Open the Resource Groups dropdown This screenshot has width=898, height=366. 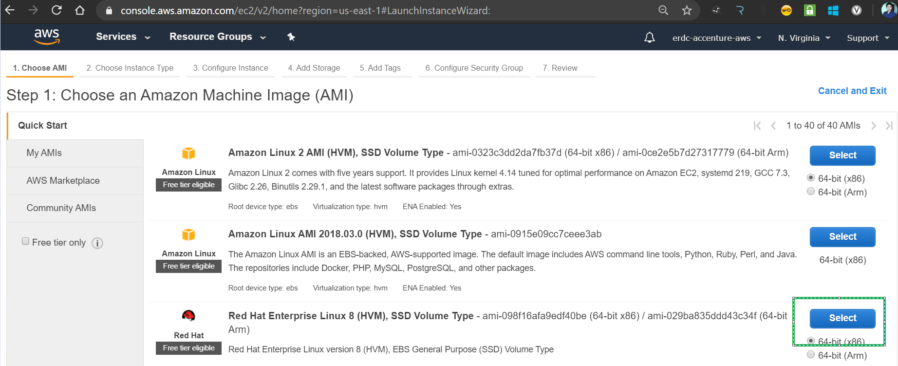217,37
